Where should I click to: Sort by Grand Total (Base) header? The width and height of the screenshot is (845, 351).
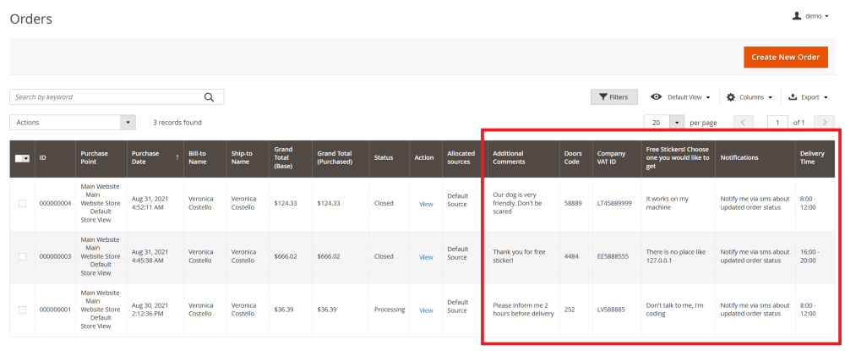coord(291,158)
